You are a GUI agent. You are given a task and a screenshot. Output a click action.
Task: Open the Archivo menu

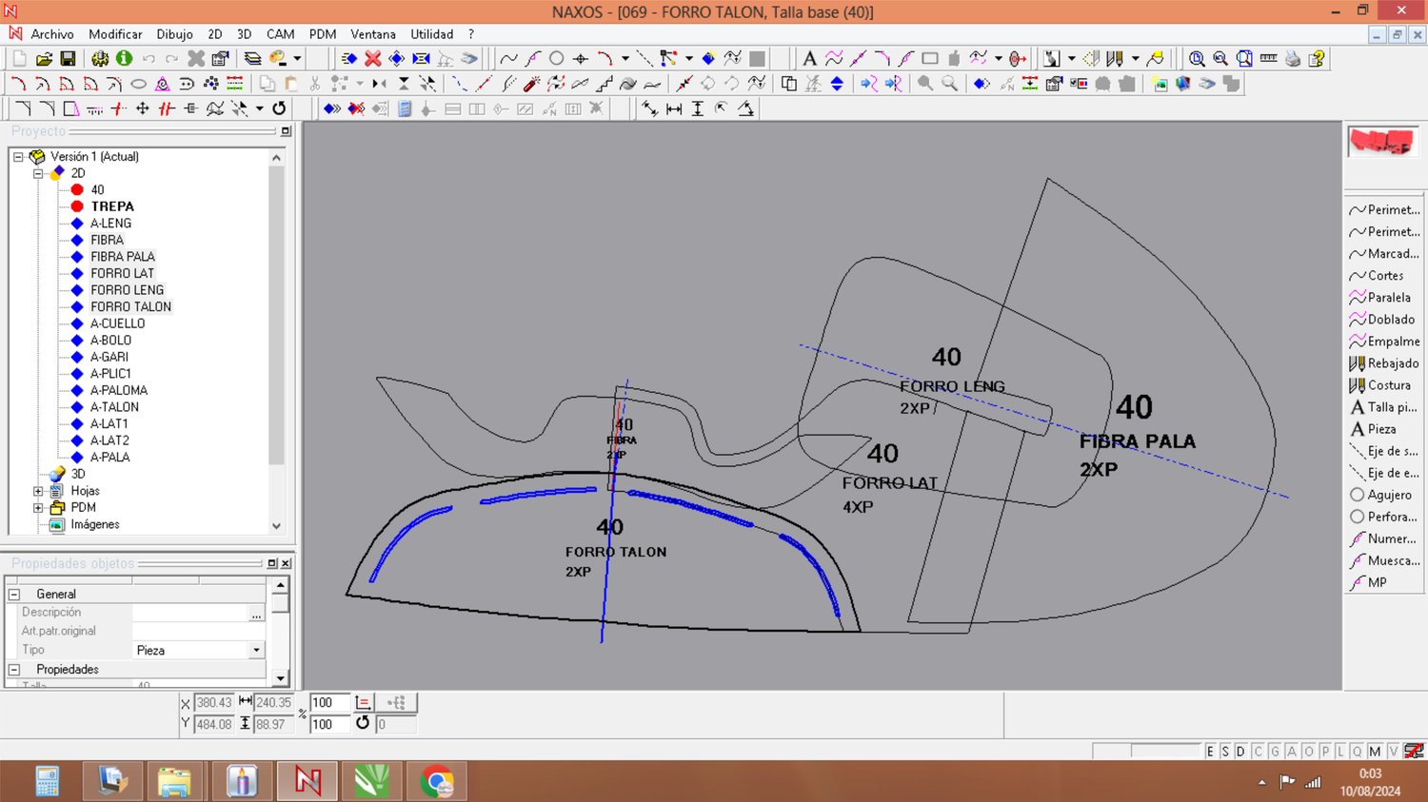pyautogui.click(x=51, y=34)
